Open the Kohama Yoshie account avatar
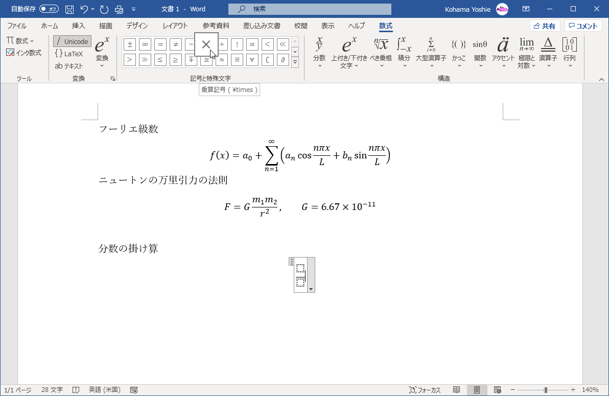Viewport: 609px width, 396px height. (502, 9)
